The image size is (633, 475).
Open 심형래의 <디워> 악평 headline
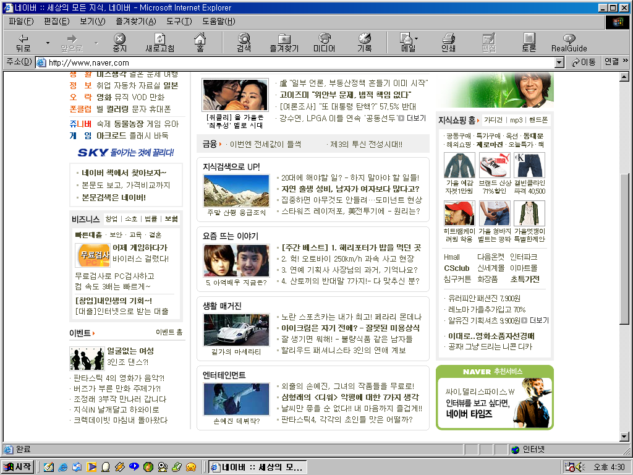350,397
